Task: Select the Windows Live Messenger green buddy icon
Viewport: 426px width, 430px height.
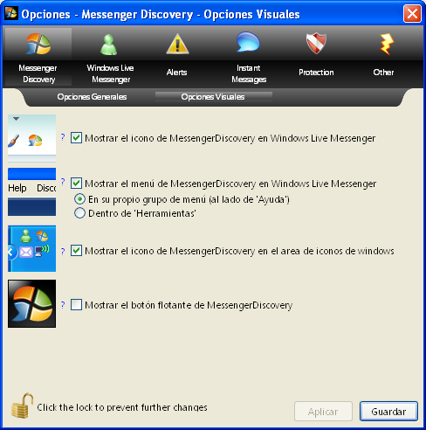Action: [x=109, y=45]
